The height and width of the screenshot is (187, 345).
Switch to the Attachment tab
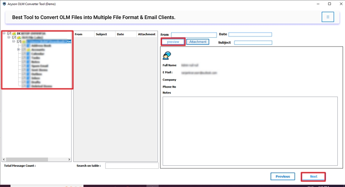pyautogui.click(x=198, y=41)
